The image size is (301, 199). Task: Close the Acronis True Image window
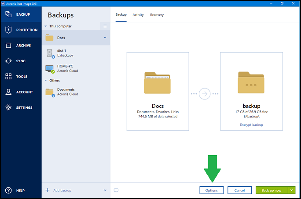(x=294, y=3)
